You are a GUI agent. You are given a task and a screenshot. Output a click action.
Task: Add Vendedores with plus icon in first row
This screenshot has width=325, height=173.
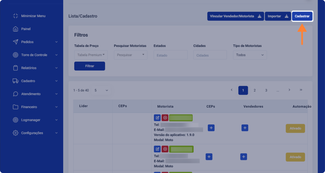[244, 128]
